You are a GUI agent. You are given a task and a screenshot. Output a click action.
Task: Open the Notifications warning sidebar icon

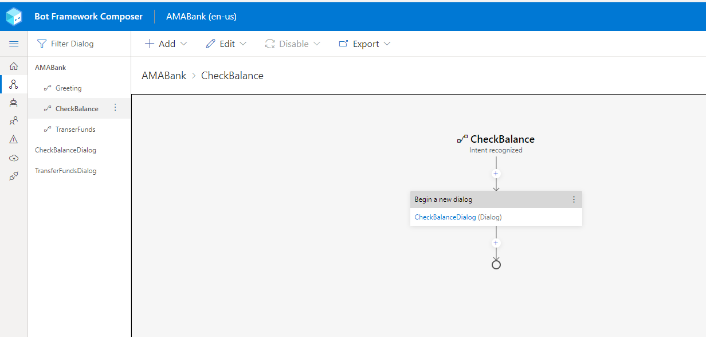tap(14, 139)
